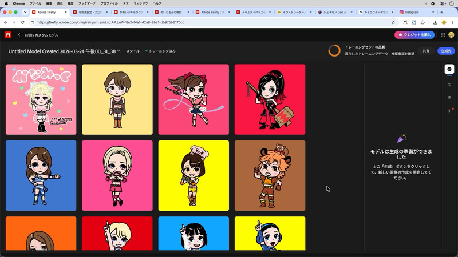Screen dimensions: 458x257
Task: Select the heart-hands blonde character thumbnail
Action: point(117,175)
